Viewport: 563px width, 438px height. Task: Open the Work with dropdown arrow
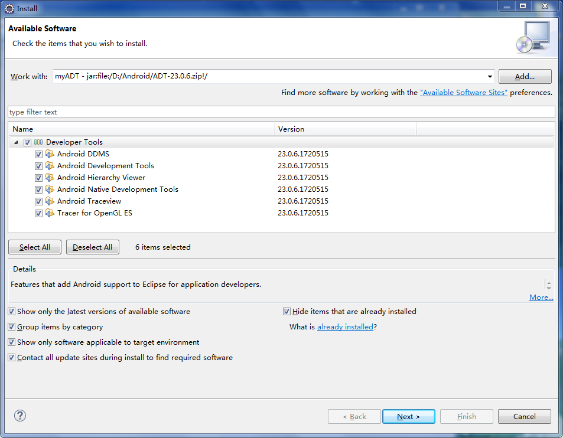click(490, 76)
